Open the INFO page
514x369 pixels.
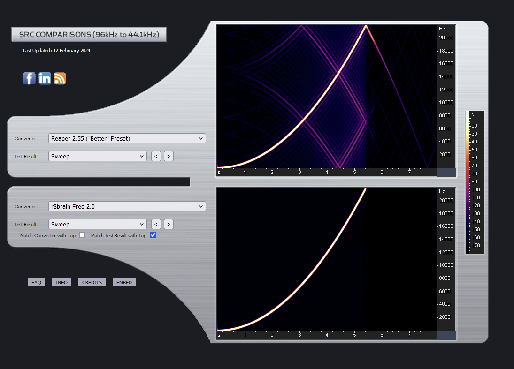(61, 282)
